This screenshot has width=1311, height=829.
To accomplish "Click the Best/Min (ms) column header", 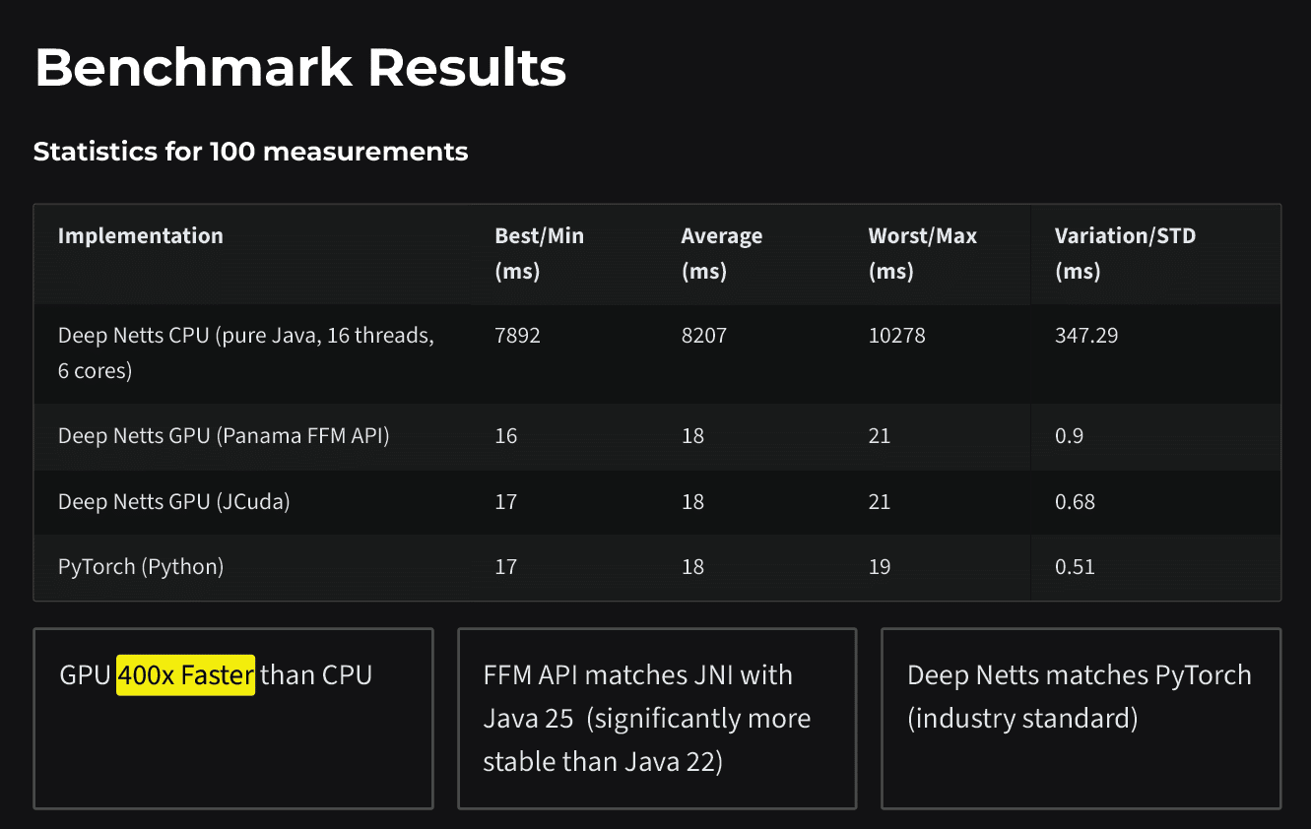I will [x=539, y=253].
